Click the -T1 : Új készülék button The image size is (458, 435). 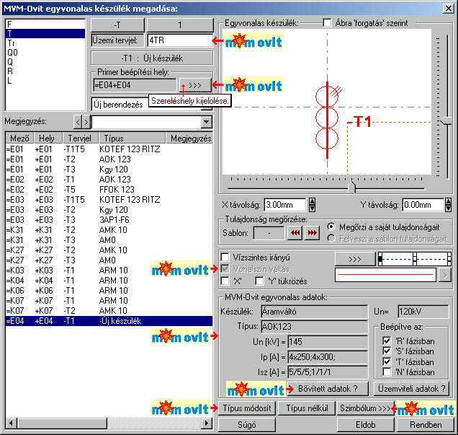pos(152,58)
